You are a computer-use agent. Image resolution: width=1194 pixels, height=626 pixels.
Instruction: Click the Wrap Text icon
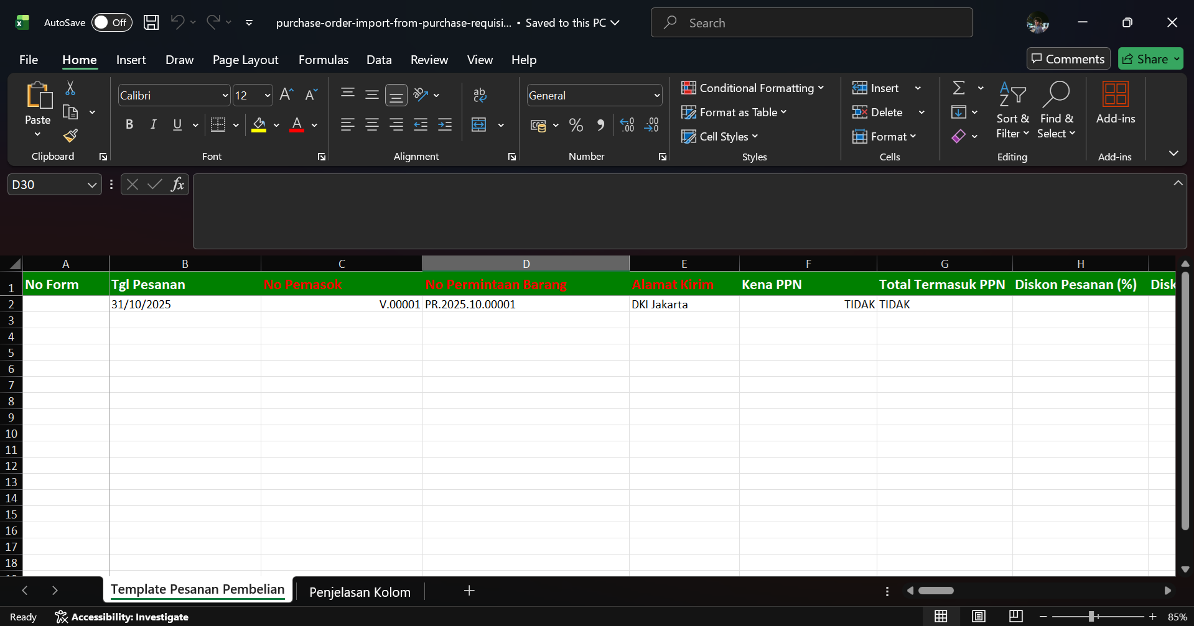(479, 95)
